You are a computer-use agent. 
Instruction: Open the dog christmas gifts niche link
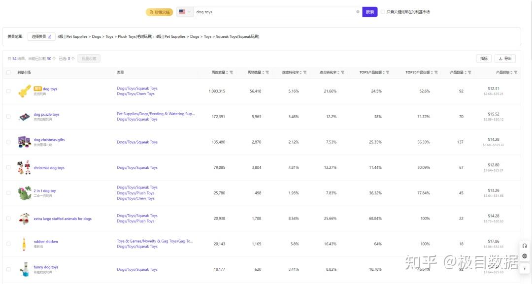click(x=49, y=140)
